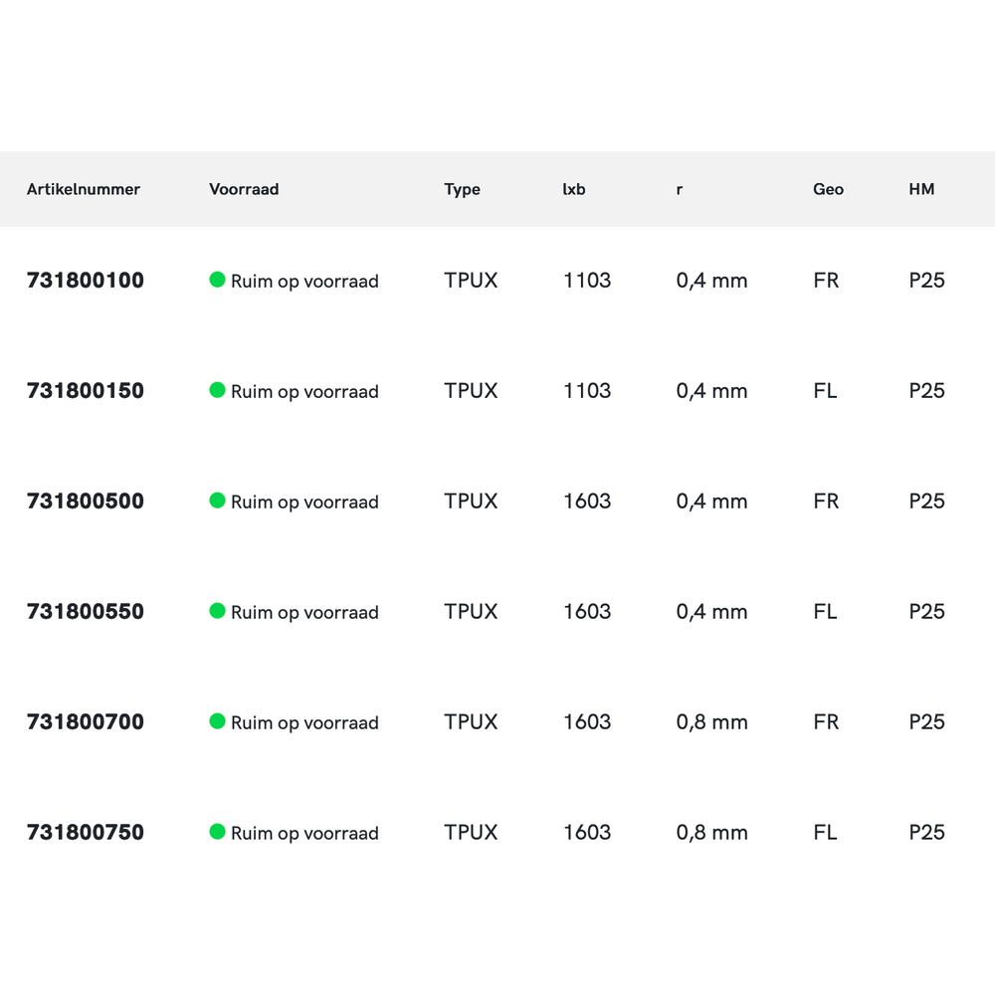Image resolution: width=995 pixels, height=995 pixels.
Task: Click green stock dot for 731800550
Action: pyautogui.click(x=217, y=611)
